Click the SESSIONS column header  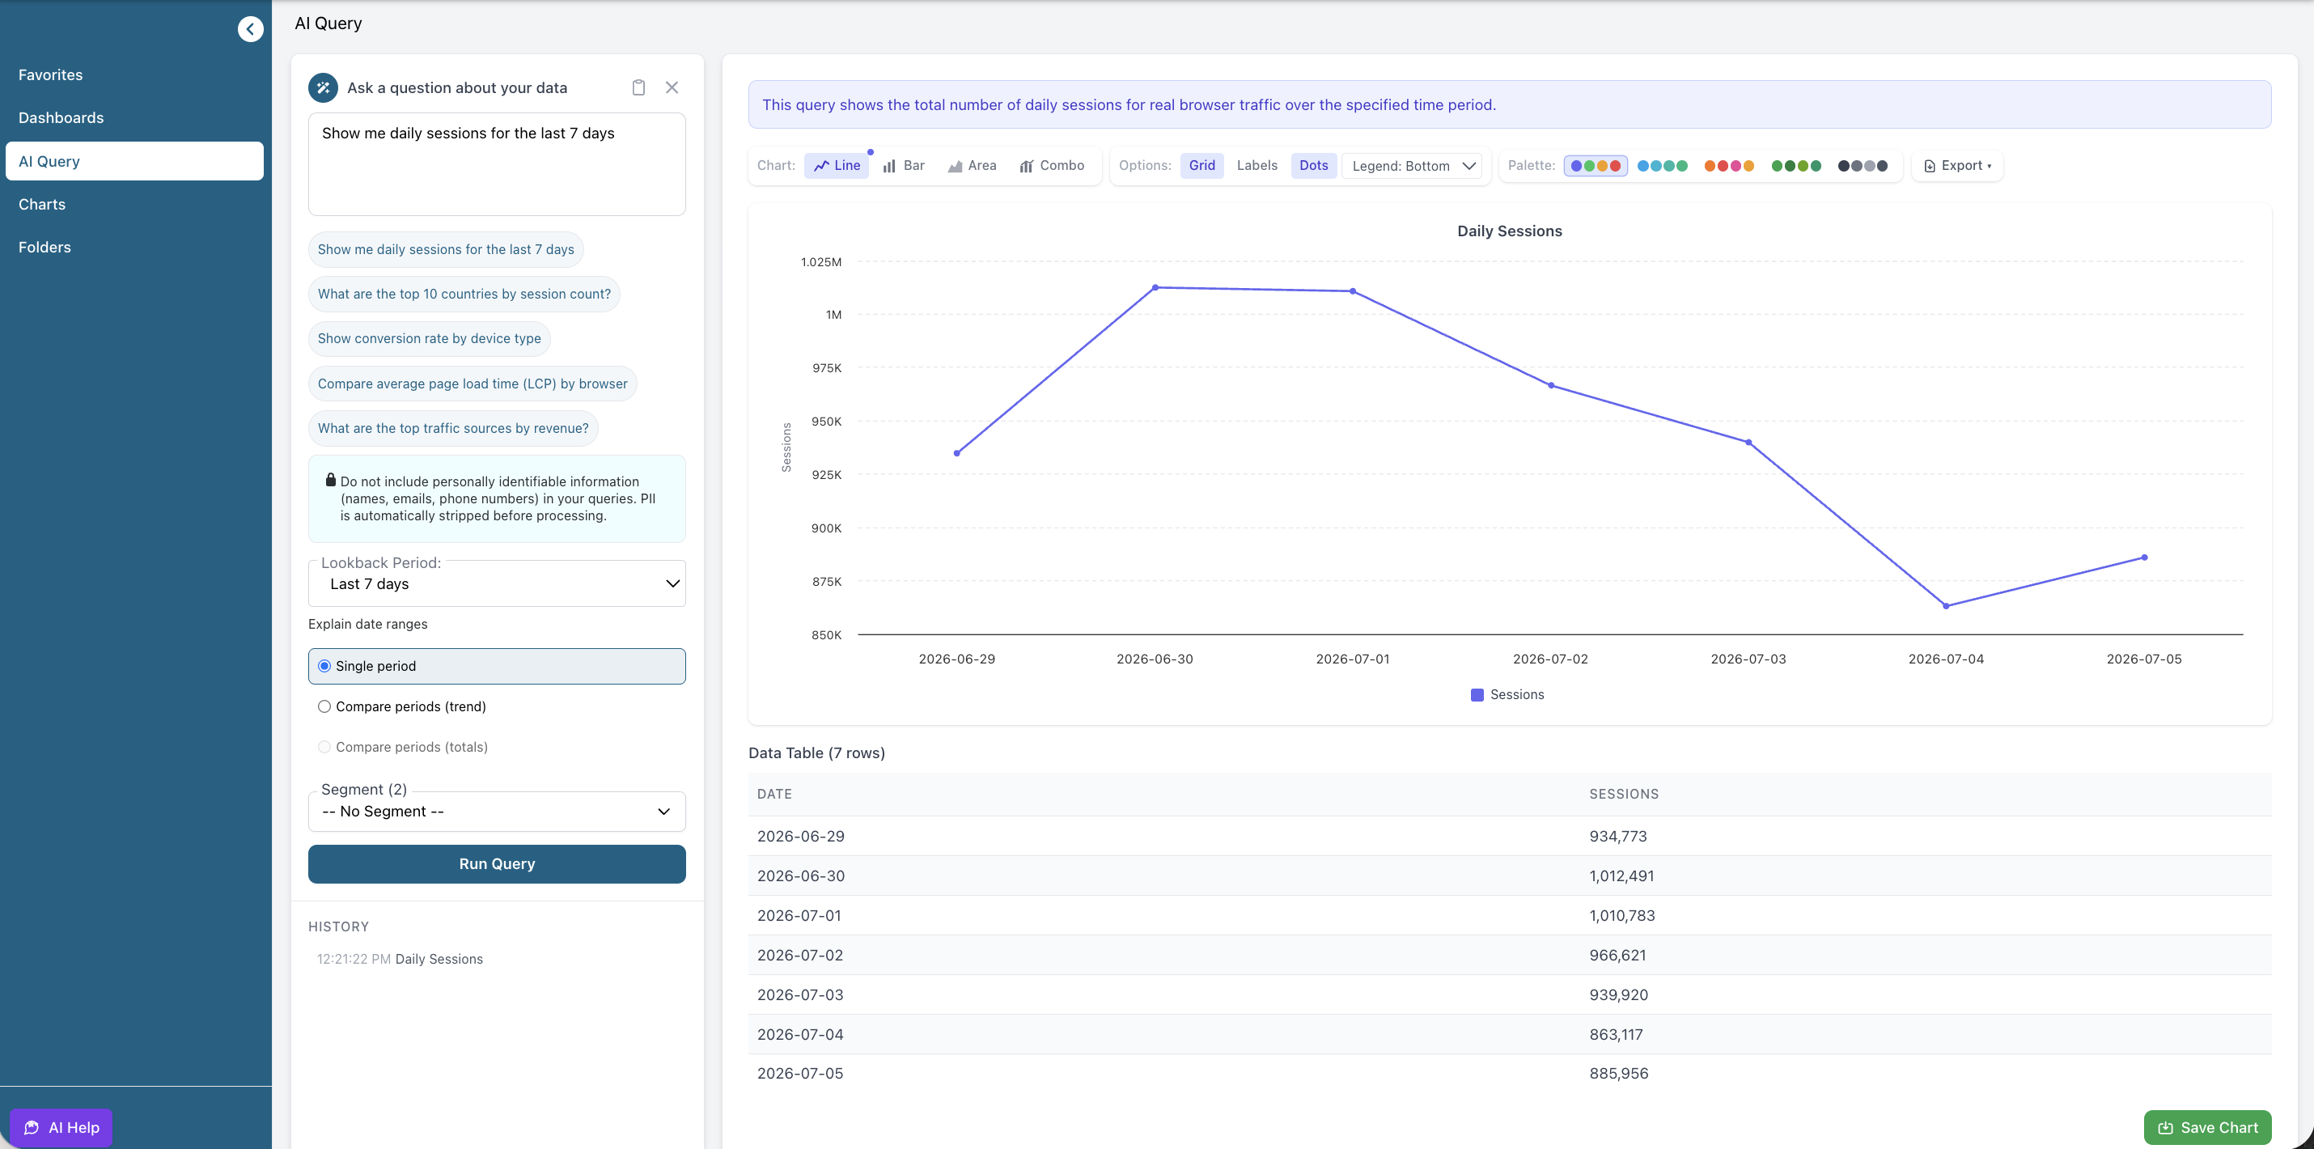click(1624, 794)
